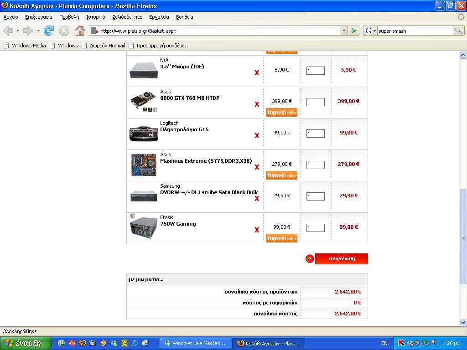
Task: Open the Etasis power supply thumbnail
Action: [x=144, y=227]
